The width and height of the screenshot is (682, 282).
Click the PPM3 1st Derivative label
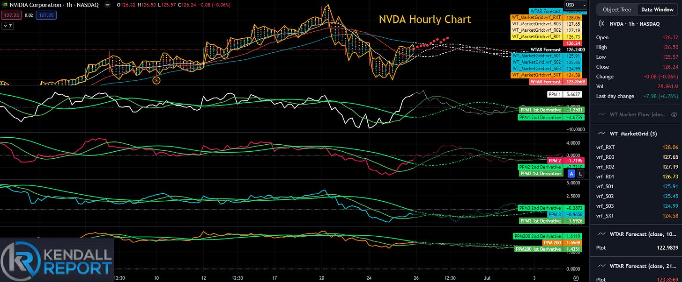pos(540,220)
